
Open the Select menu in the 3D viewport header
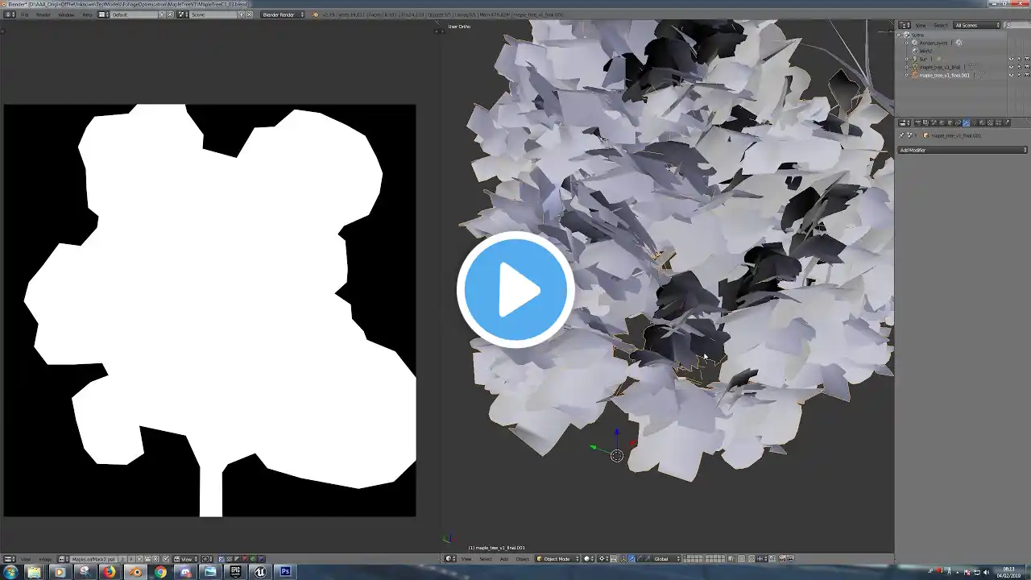486,558
